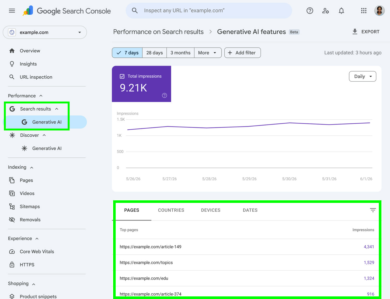Switch to the PAGES tab
390x299 pixels.
(x=132, y=210)
